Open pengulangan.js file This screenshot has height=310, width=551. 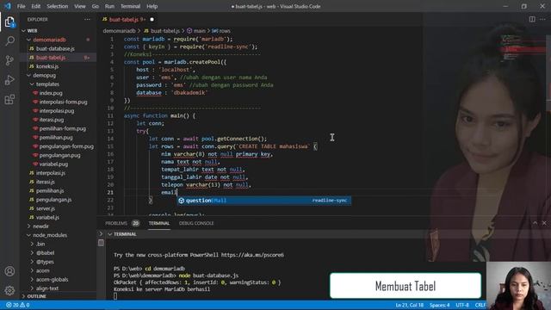tap(53, 200)
